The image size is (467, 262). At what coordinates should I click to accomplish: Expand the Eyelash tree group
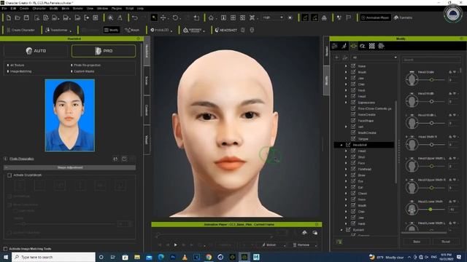tap(341, 230)
